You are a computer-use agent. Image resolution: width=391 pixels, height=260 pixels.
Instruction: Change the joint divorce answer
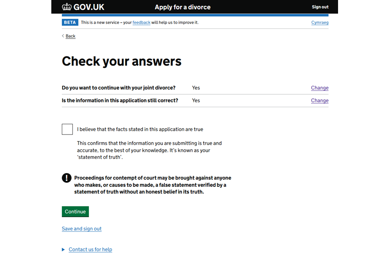(x=319, y=88)
